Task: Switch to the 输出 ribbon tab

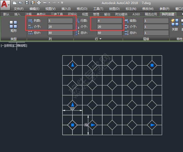Action: [x=107, y=14]
